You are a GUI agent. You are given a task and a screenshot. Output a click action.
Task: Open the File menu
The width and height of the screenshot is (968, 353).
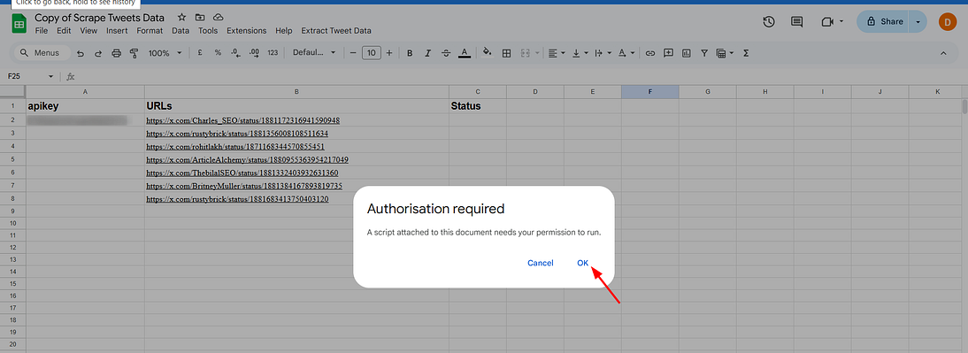pyautogui.click(x=42, y=31)
